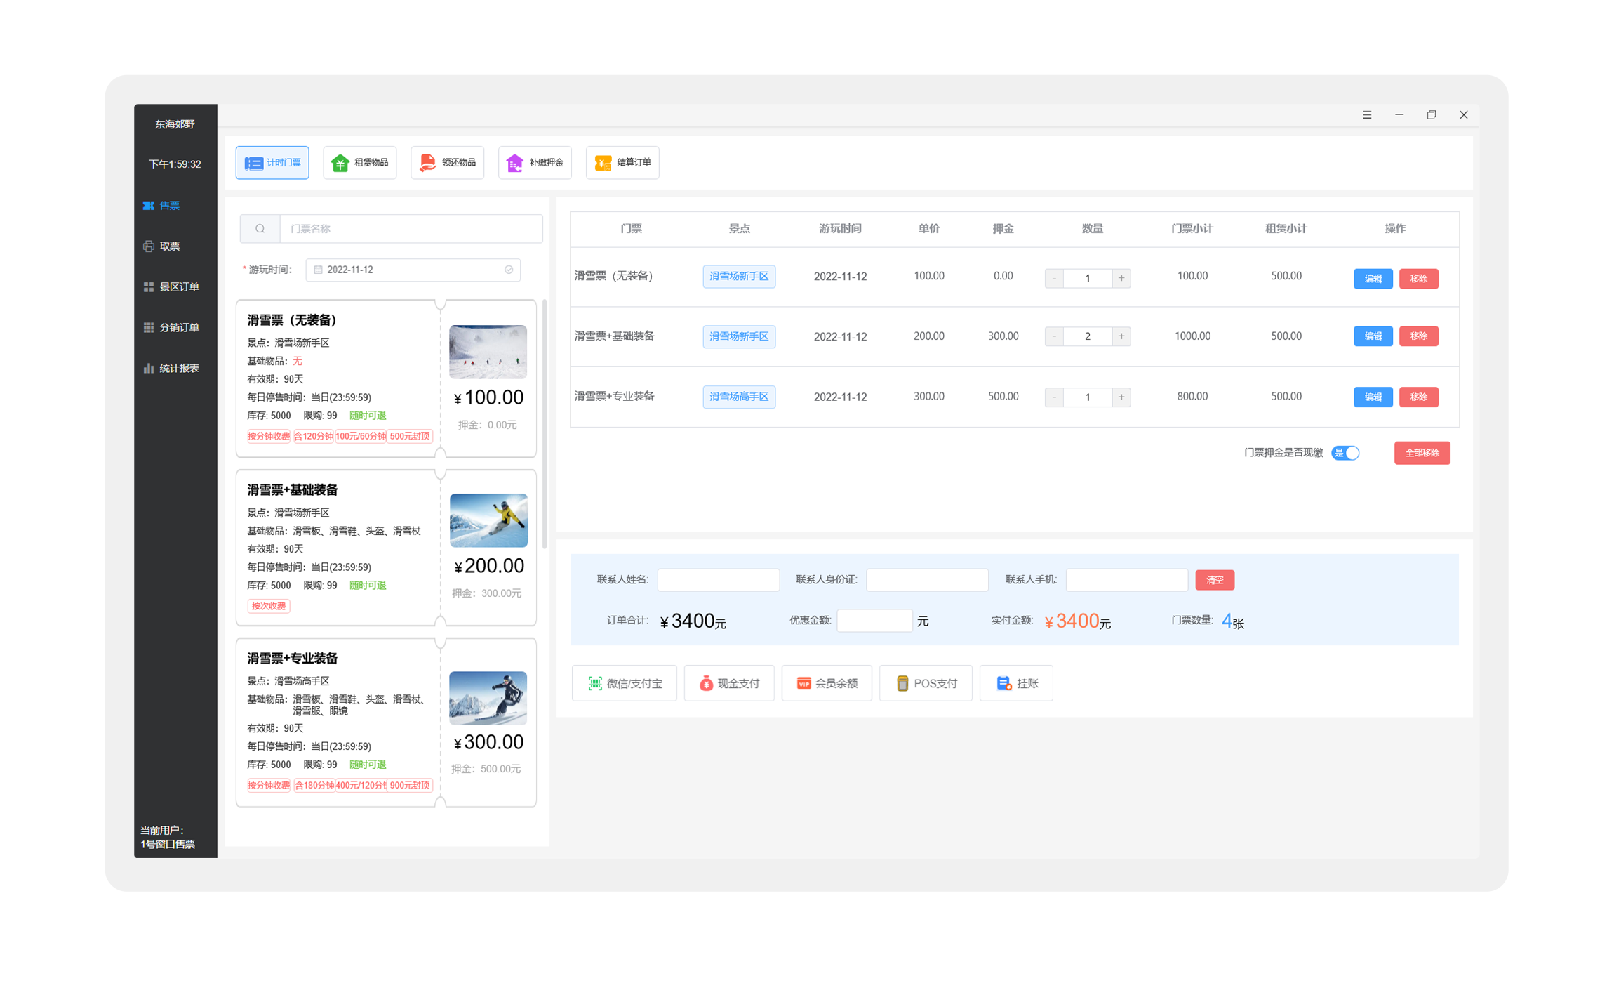Open the hamburger menu in title bar
The height and width of the screenshot is (983, 1614).
click(1367, 115)
